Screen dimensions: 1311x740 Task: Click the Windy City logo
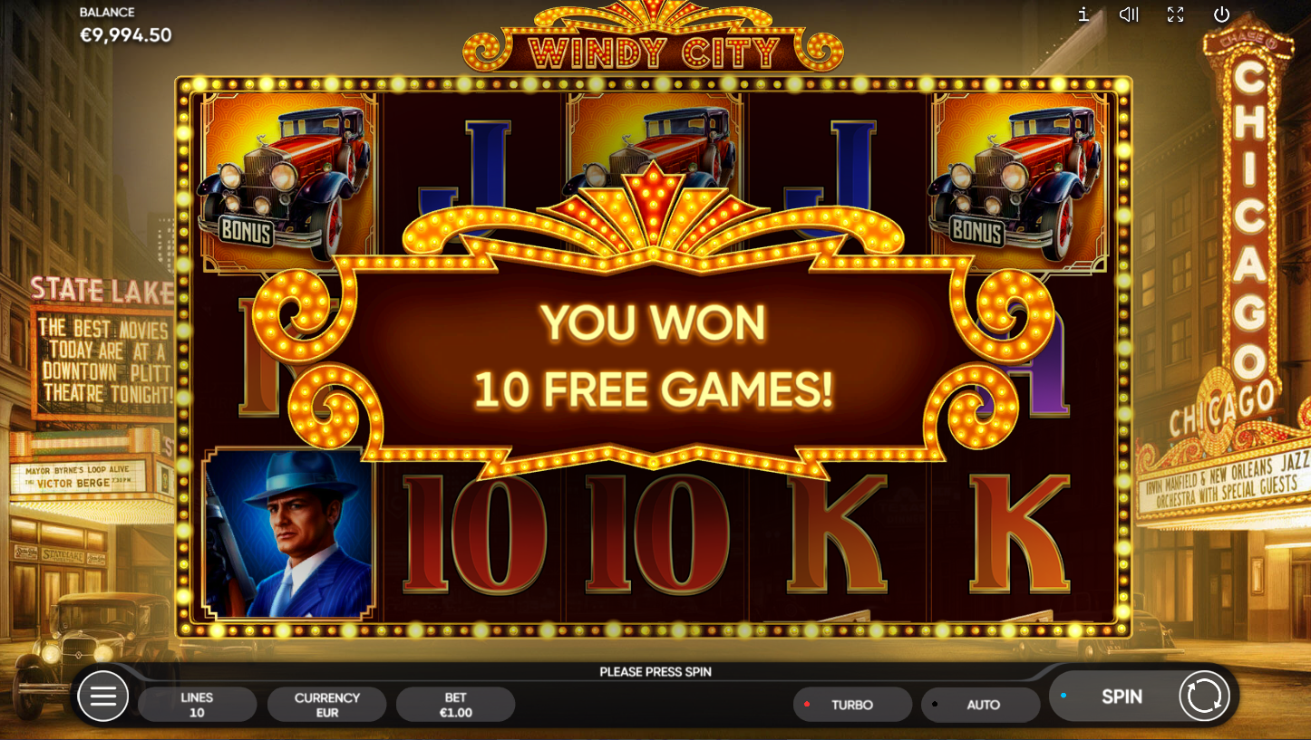653,52
